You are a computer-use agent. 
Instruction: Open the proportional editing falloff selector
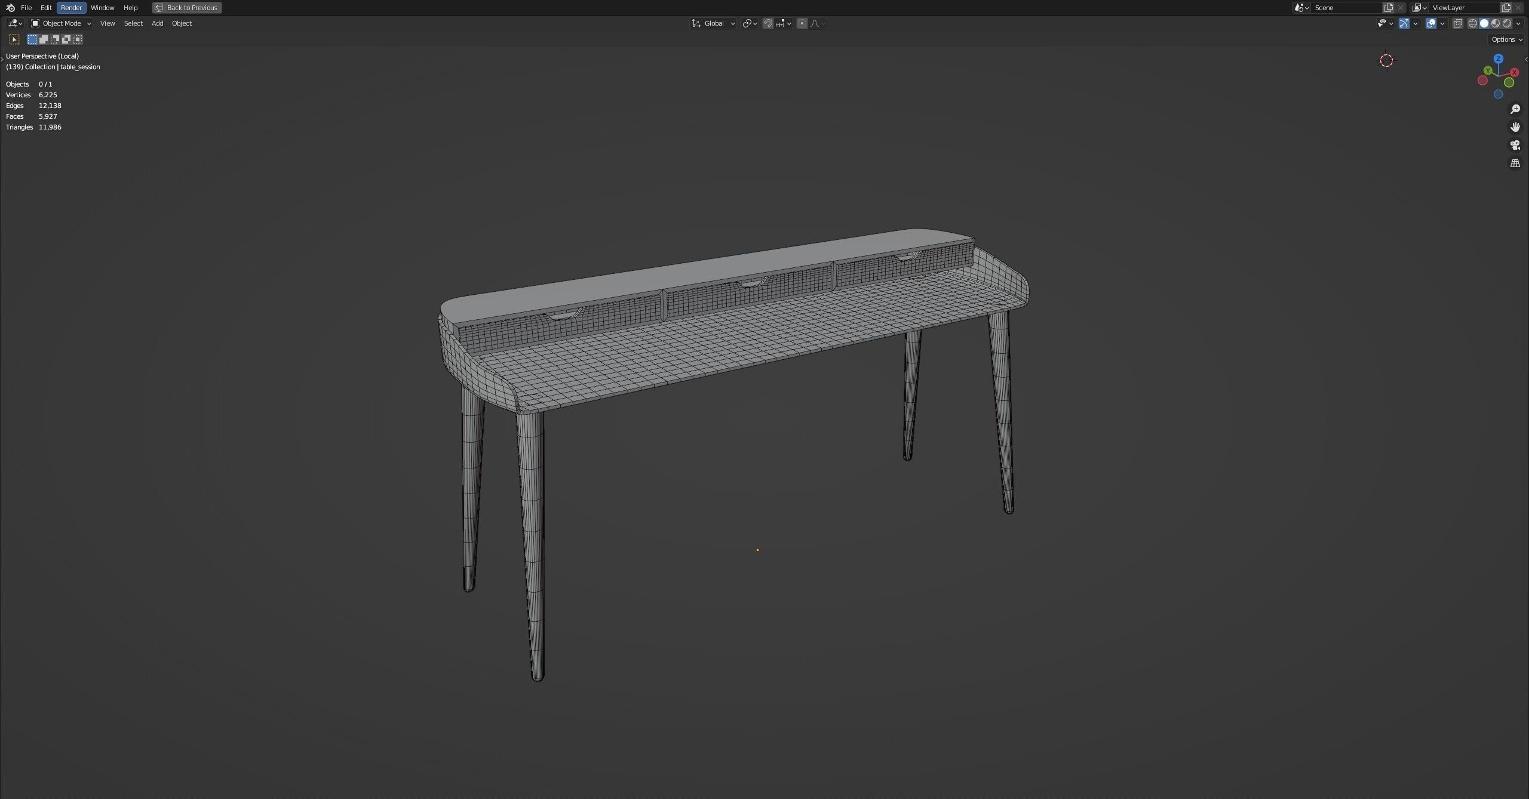pyautogui.click(x=818, y=23)
